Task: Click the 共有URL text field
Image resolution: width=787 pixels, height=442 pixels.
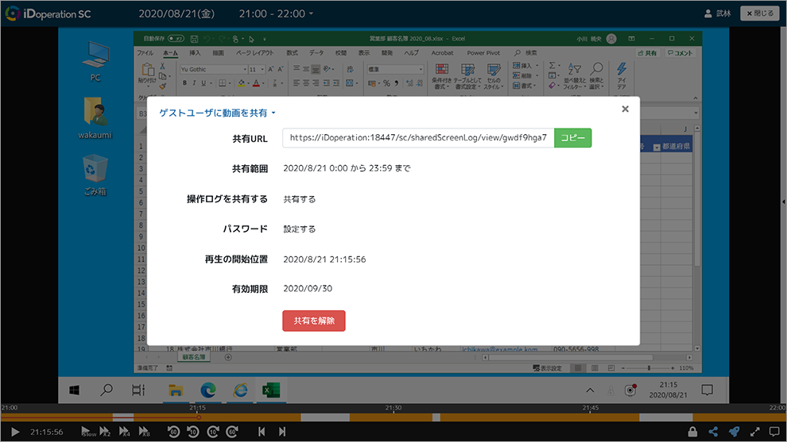Action: 418,138
